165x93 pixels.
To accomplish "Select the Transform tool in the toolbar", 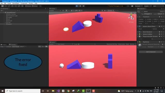I will point(19,6).
